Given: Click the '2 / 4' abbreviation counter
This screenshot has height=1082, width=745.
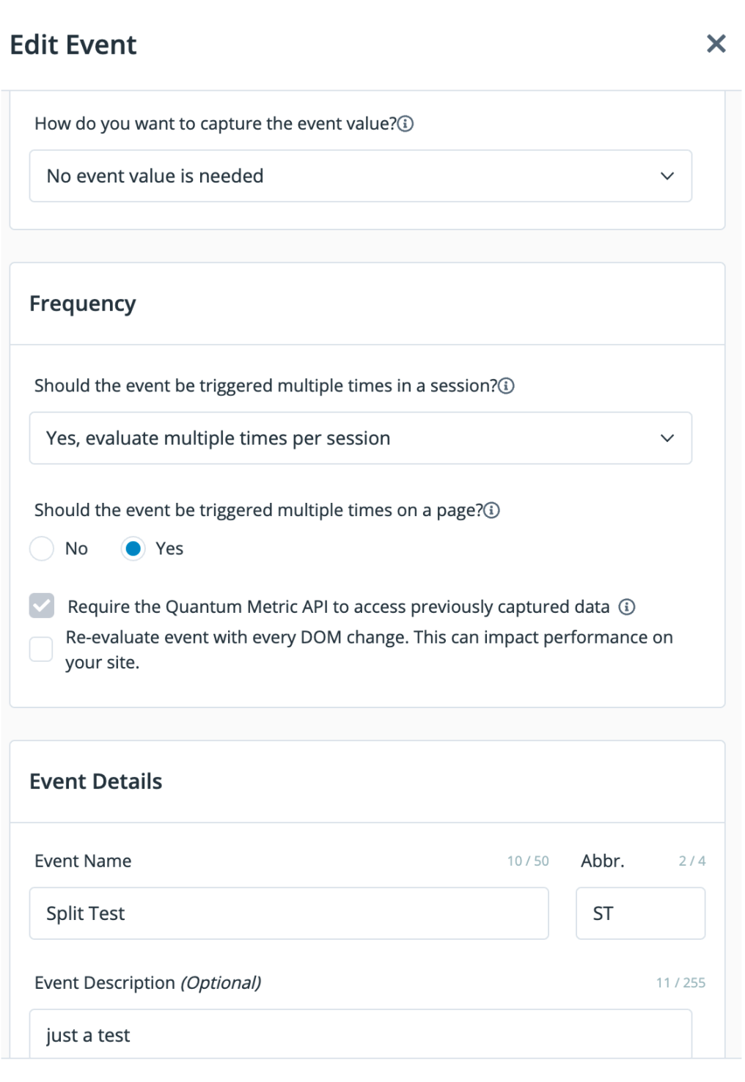Looking at the screenshot, I should click(x=692, y=861).
